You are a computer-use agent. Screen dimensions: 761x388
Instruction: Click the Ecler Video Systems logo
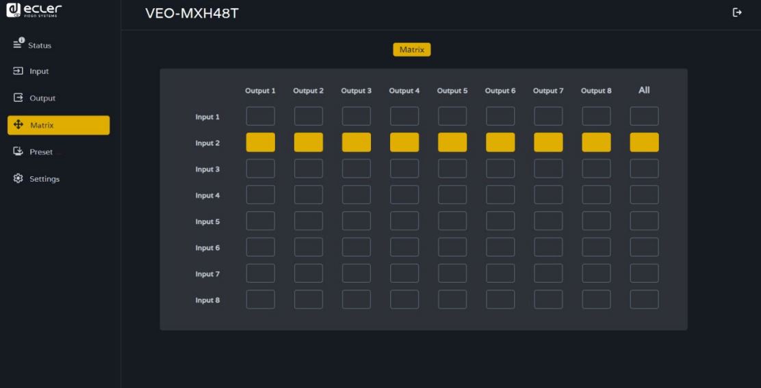tap(34, 10)
